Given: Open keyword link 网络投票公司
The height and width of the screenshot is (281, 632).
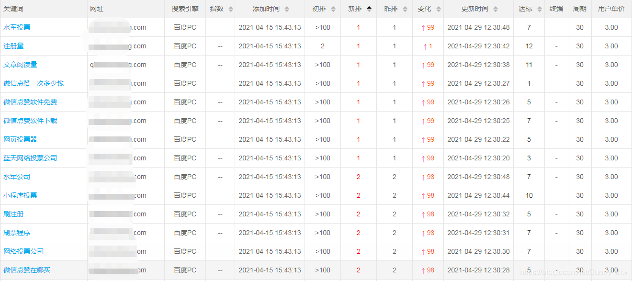Looking at the screenshot, I should (x=23, y=251).
